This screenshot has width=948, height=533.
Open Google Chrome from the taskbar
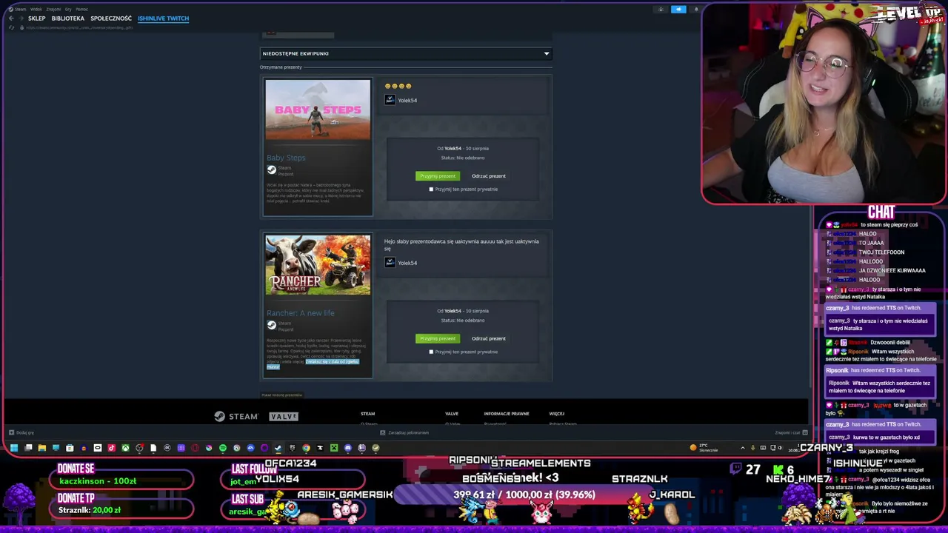tap(306, 448)
